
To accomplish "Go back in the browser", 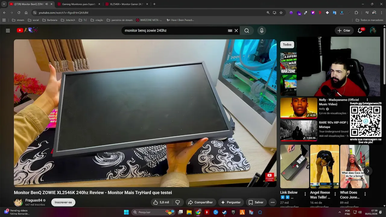I will point(4,13).
